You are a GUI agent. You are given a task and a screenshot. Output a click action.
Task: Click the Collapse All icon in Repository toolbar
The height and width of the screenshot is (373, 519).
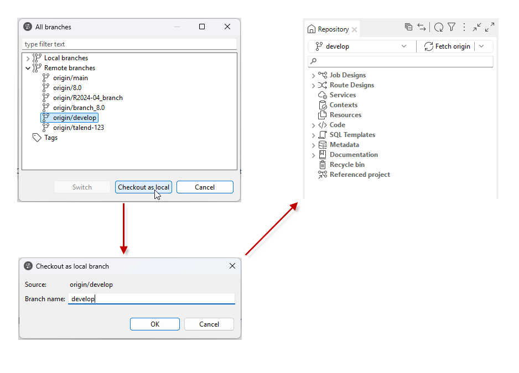click(408, 27)
